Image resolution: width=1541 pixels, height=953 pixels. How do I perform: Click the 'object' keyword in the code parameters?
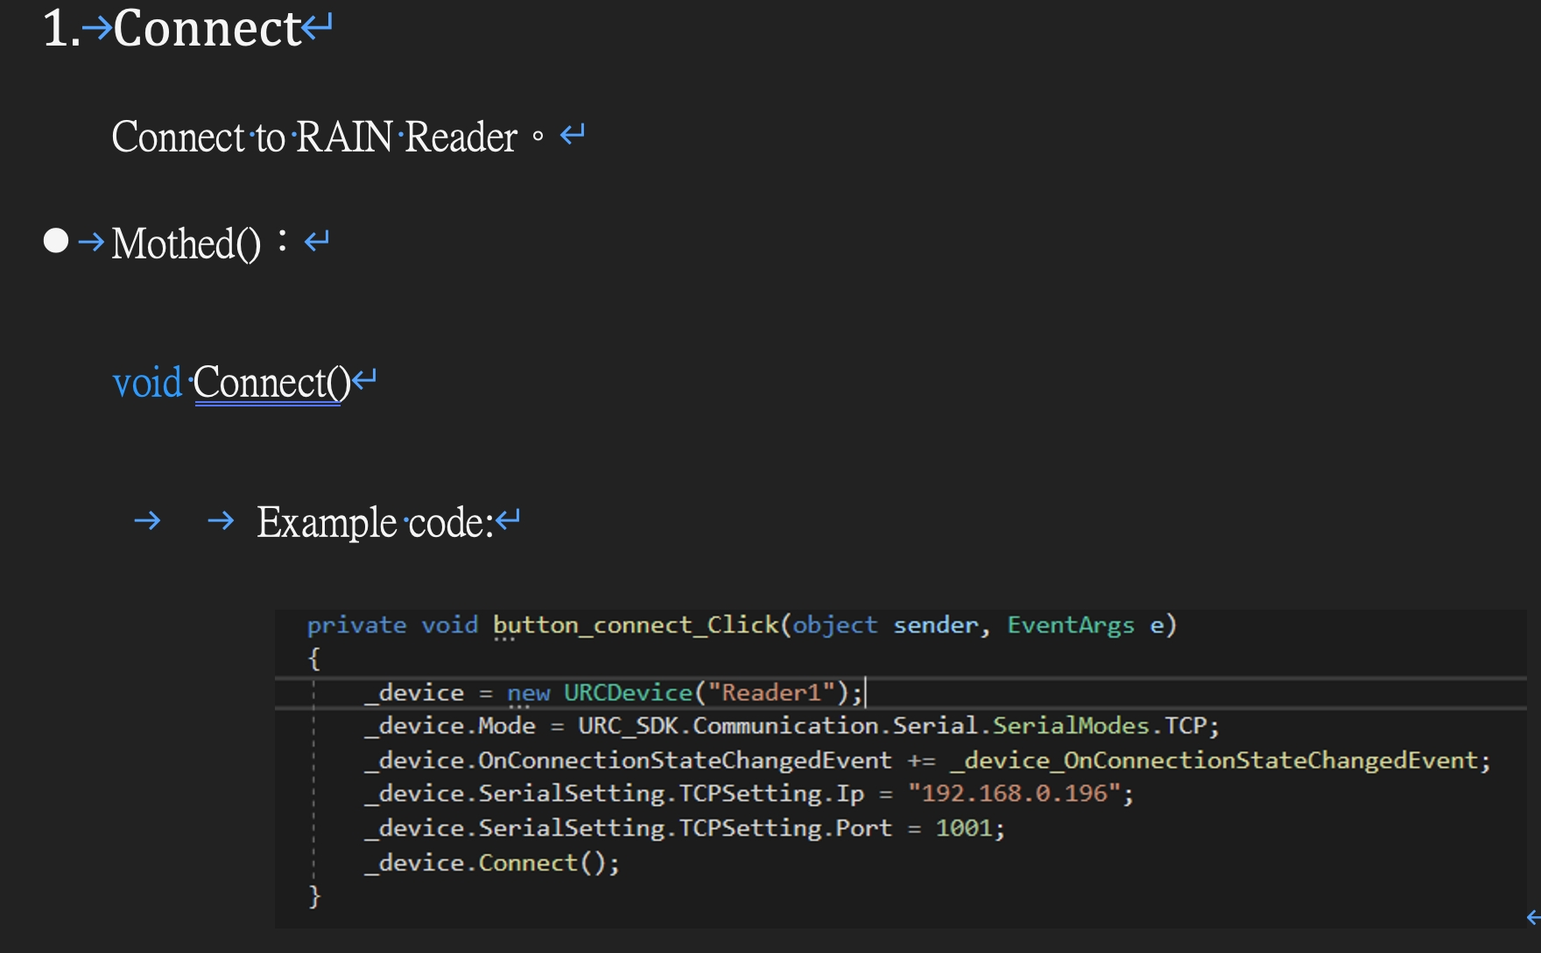tap(835, 625)
